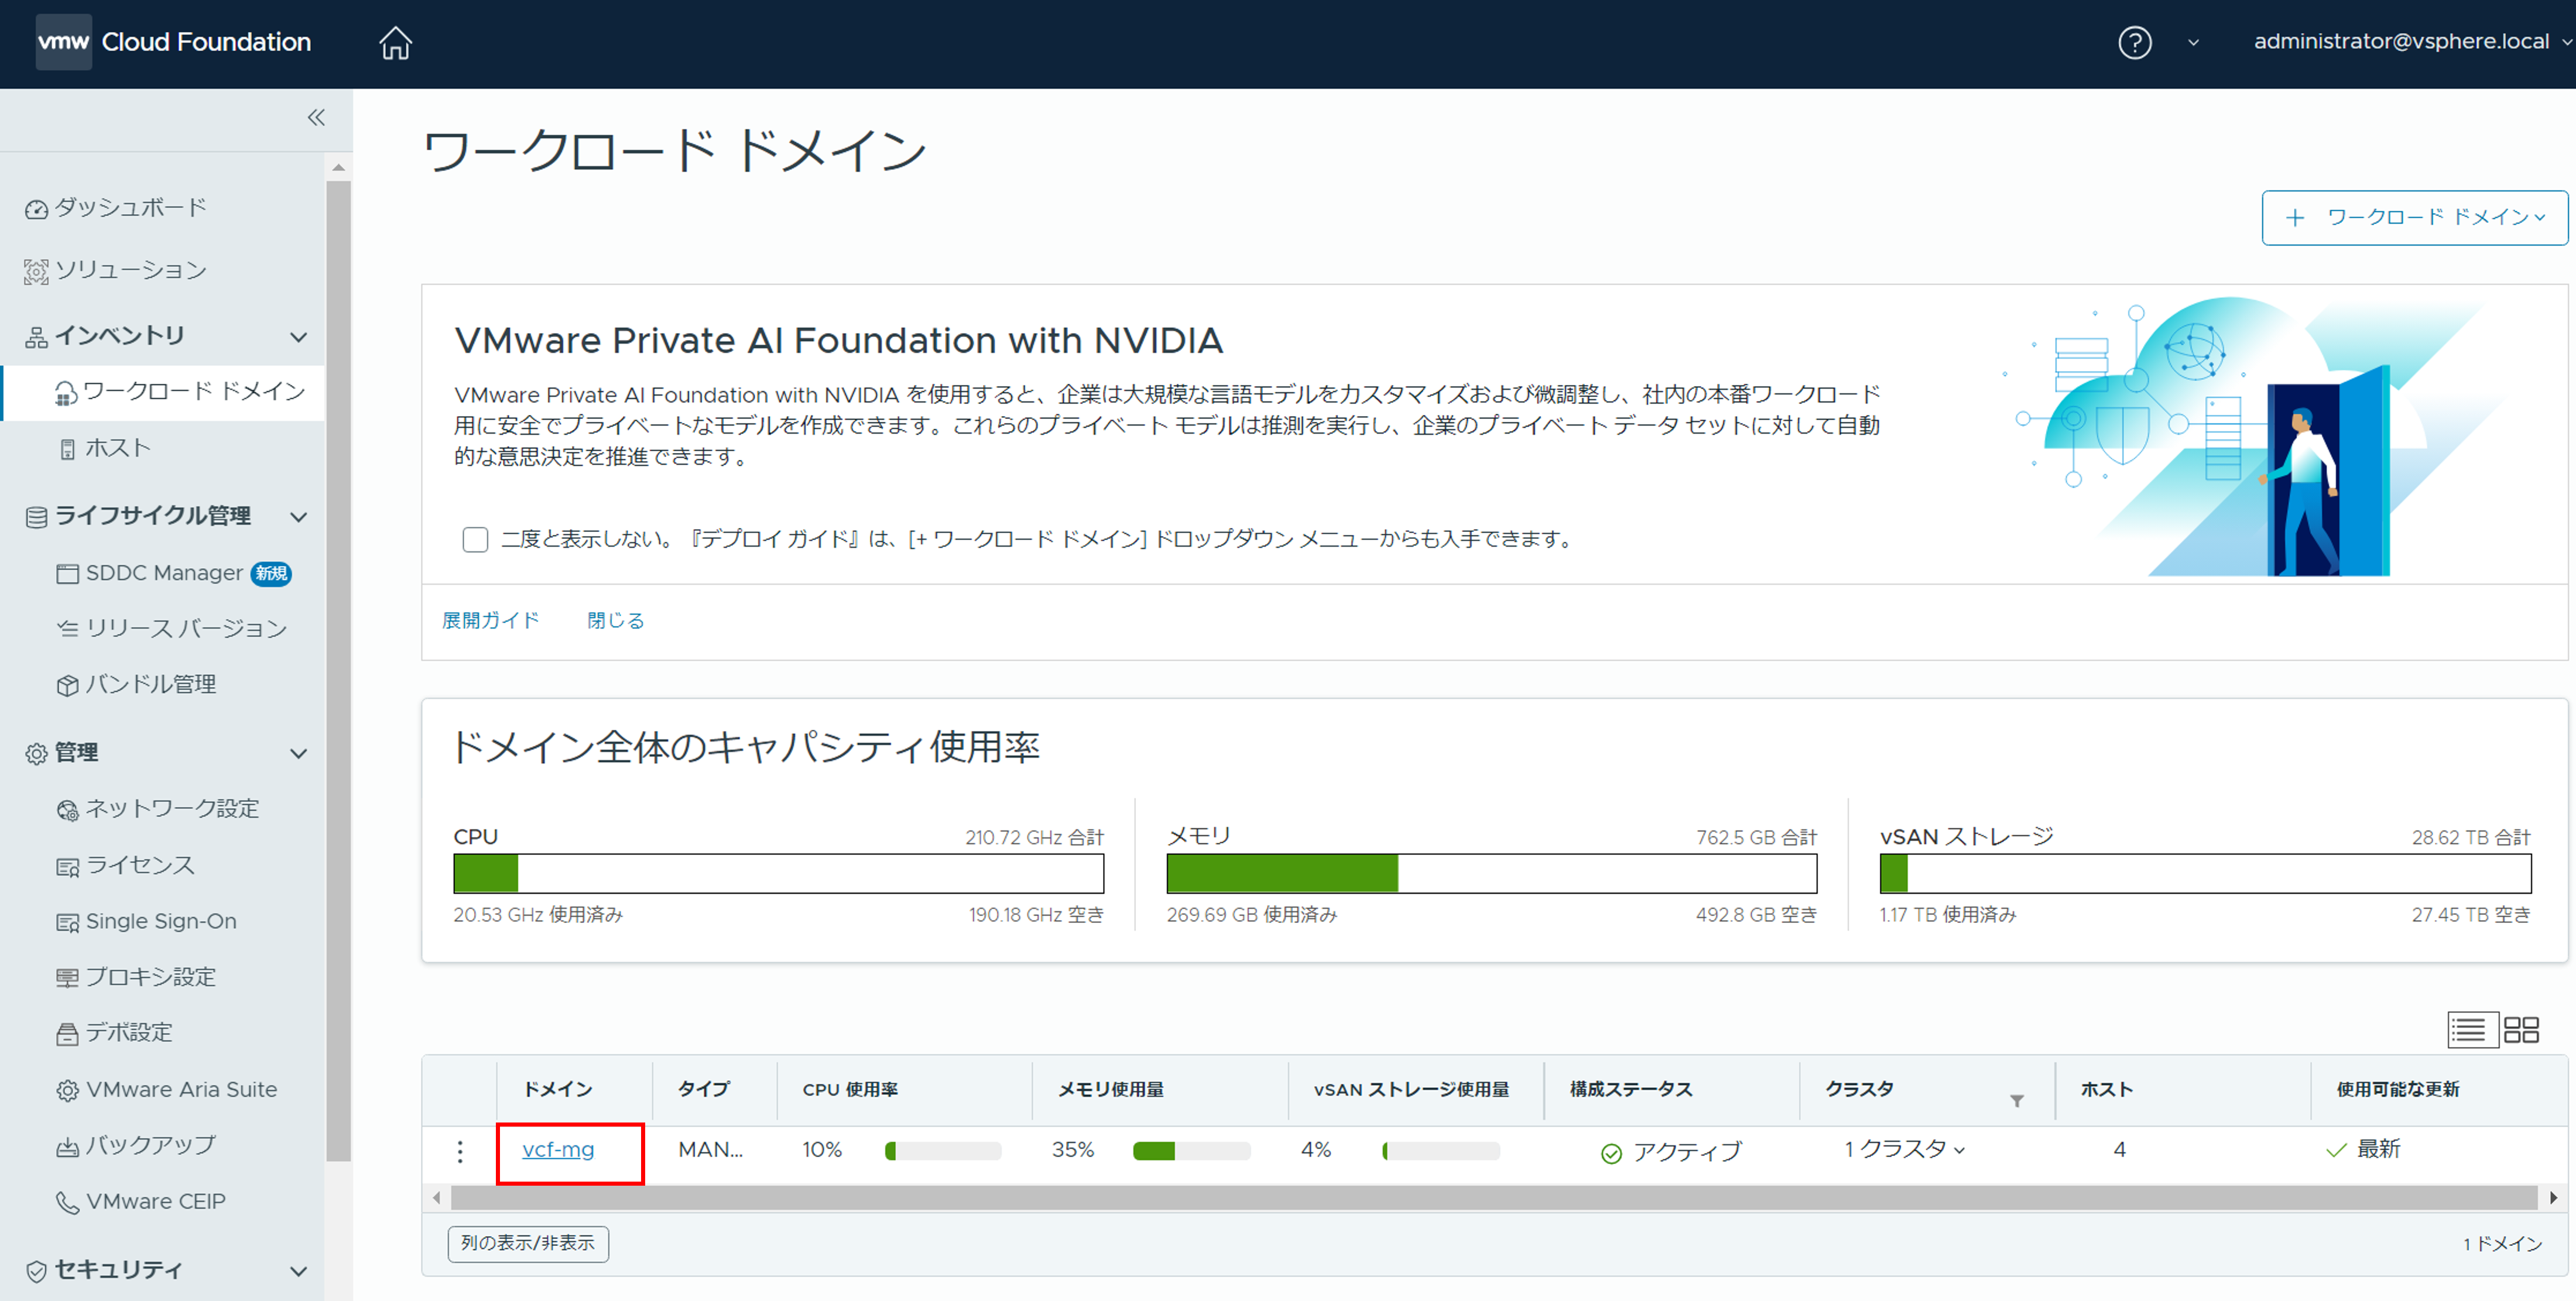
Task: Sort by 構成ステータス column header
Action: 1631,1089
